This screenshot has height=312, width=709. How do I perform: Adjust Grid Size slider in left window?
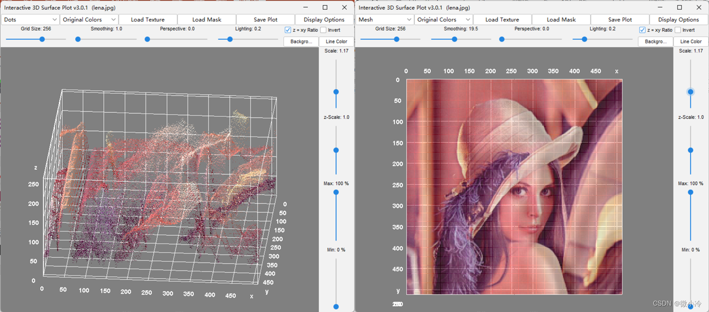42,39
